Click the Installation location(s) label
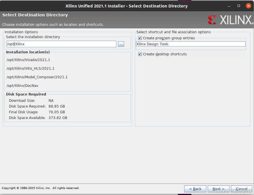The height and width of the screenshot is (195, 254). 28,52
